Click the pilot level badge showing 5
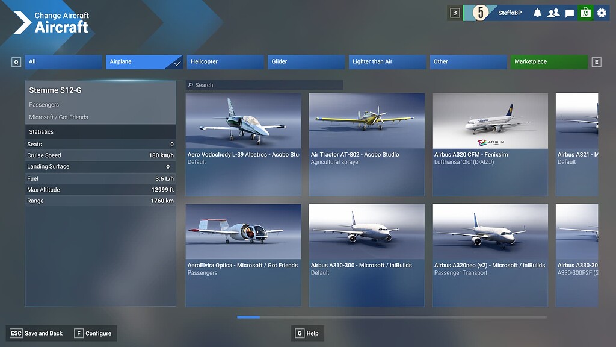This screenshot has width=616, height=347. pyautogui.click(x=481, y=12)
